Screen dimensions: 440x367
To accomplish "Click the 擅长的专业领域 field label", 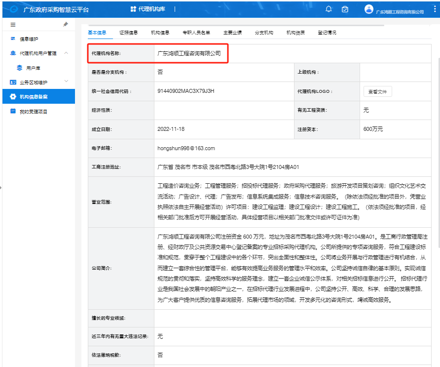I will click(x=109, y=318).
